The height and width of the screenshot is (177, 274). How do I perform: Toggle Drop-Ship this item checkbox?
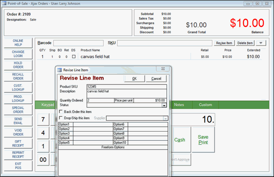click(x=61, y=118)
